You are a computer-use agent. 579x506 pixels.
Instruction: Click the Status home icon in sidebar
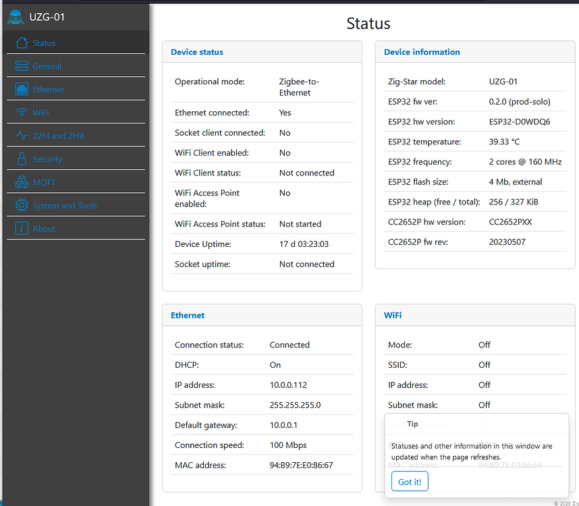pyautogui.click(x=21, y=43)
